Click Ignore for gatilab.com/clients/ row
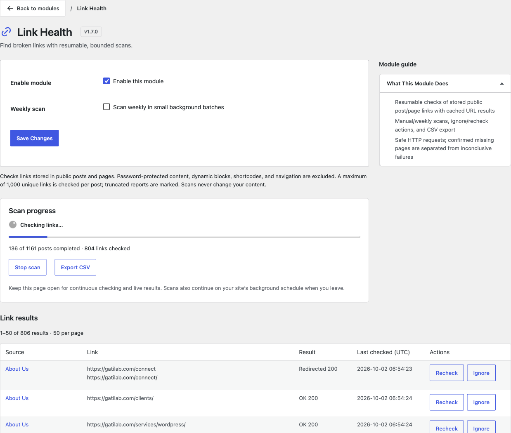 [x=481, y=402]
